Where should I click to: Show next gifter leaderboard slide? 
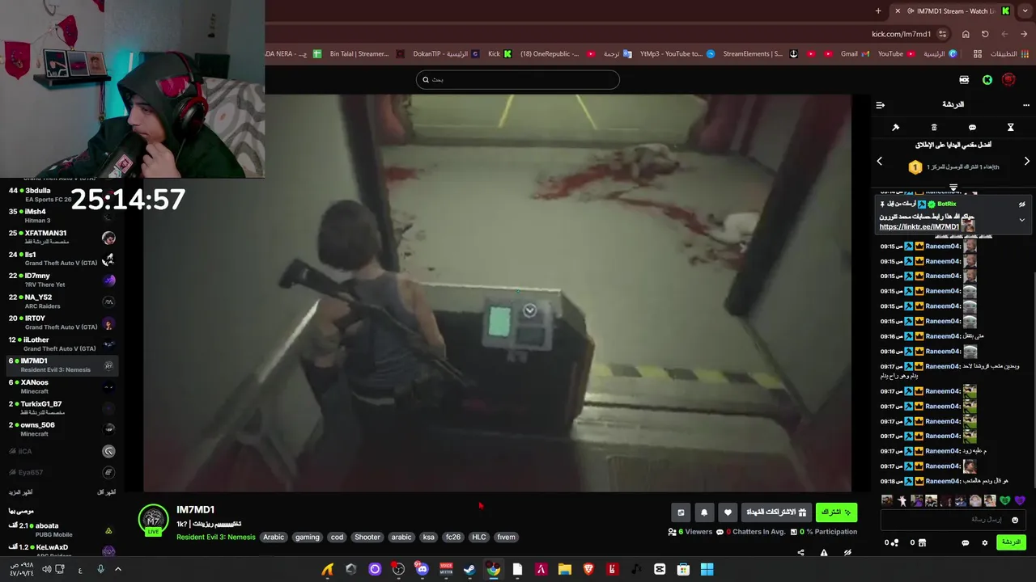pyautogui.click(x=1026, y=162)
